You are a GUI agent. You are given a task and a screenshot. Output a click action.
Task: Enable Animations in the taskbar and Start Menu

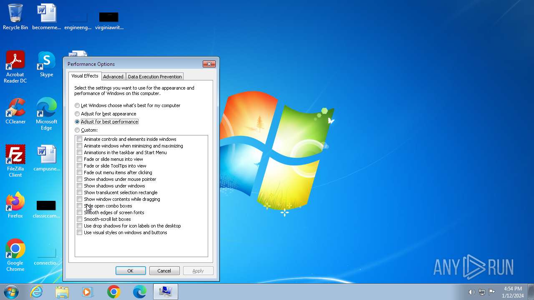coord(80,152)
